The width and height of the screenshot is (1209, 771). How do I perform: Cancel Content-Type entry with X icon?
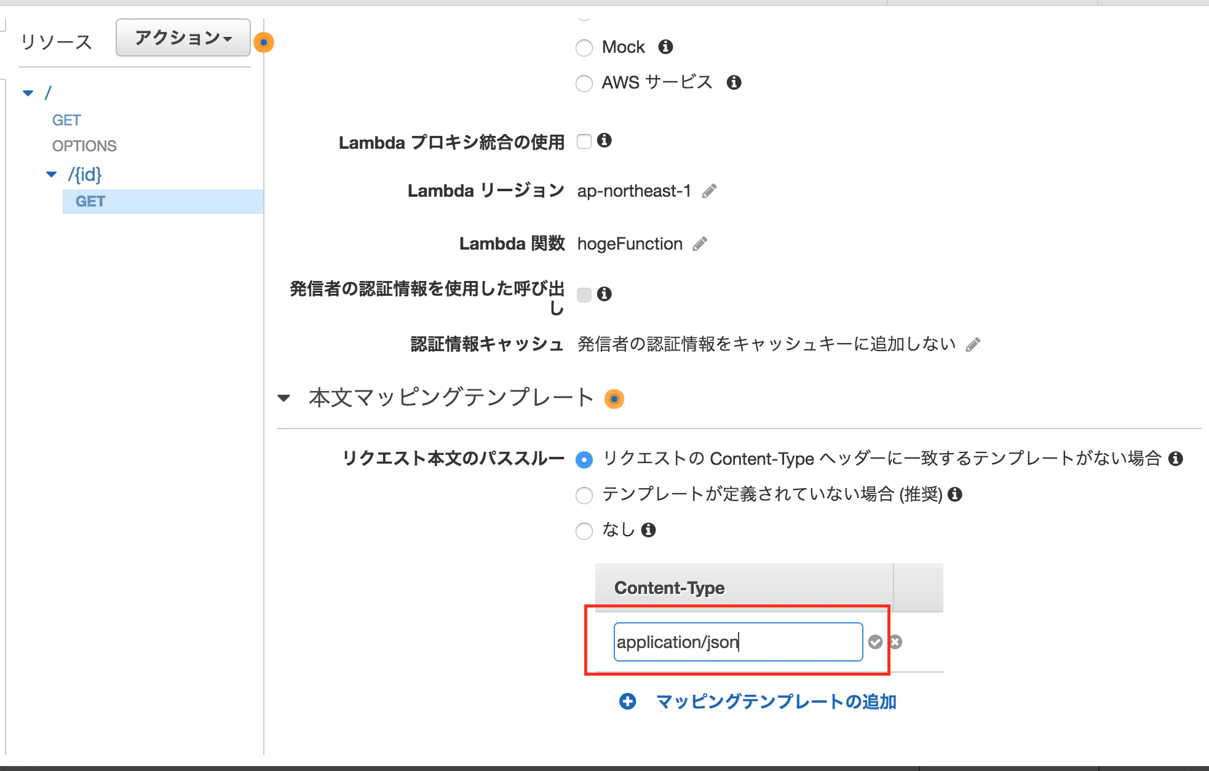pos(895,642)
